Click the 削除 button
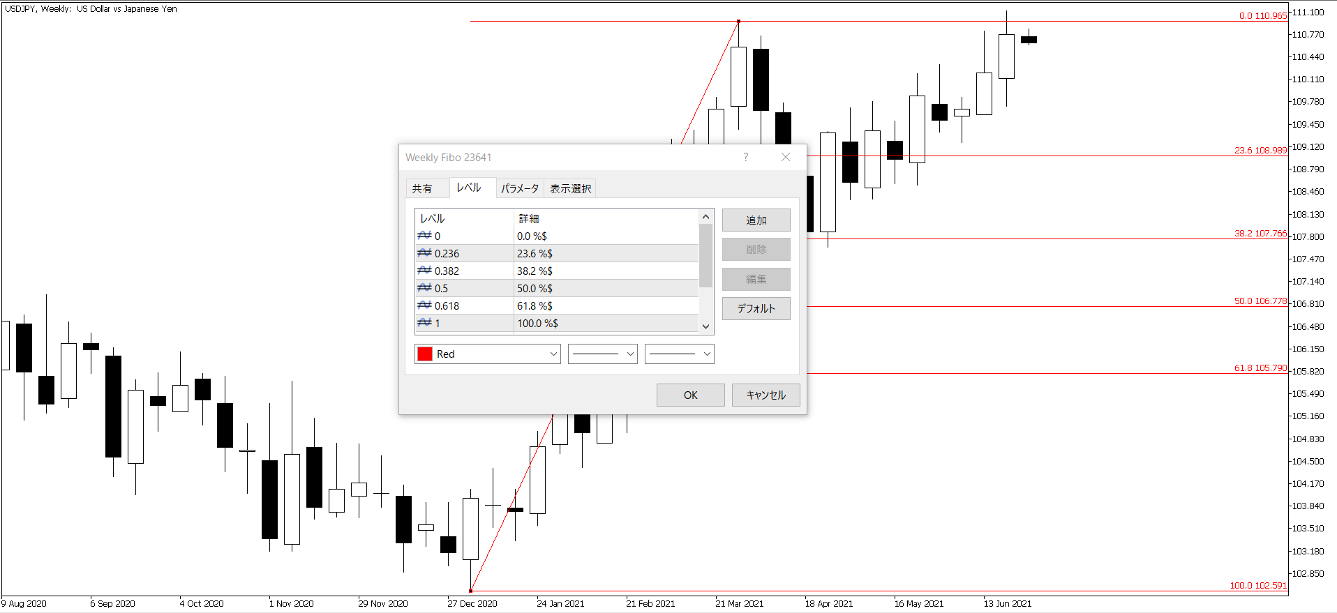Screen dimensions: 1337x613 tap(756, 249)
